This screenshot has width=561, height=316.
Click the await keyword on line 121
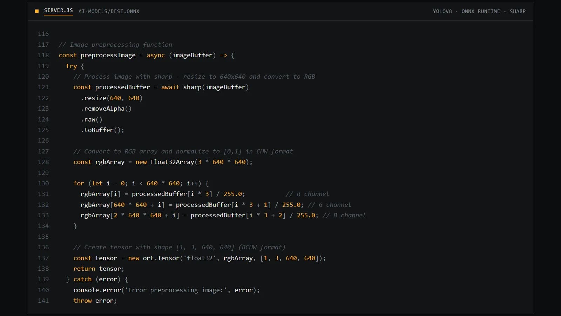[x=170, y=87]
